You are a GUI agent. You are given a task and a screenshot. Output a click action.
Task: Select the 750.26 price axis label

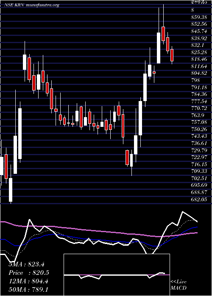coord(198,129)
